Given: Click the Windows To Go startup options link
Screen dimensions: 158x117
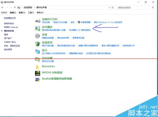Looking at the screenshot, I should [108, 22].
